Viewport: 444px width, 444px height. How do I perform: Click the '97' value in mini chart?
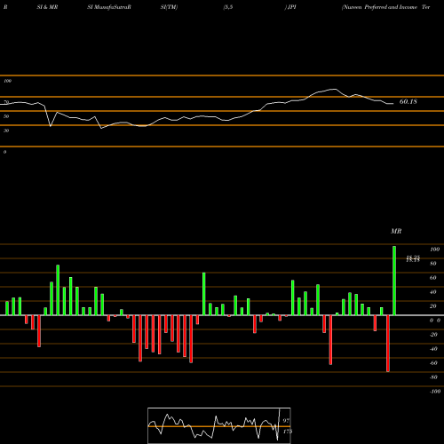point(286,421)
